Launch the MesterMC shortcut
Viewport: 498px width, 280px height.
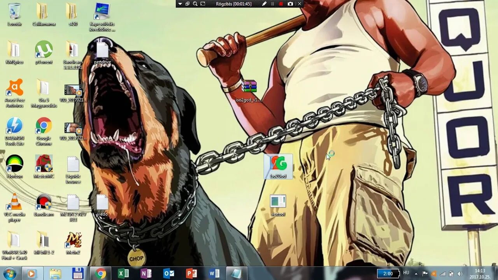pos(44,167)
